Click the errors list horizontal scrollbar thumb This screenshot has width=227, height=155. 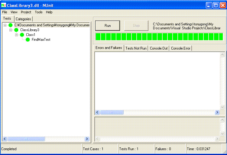click(112, 112)
